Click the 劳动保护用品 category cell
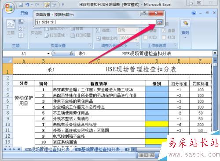This screenshot has width=220, height=161. 24,100
